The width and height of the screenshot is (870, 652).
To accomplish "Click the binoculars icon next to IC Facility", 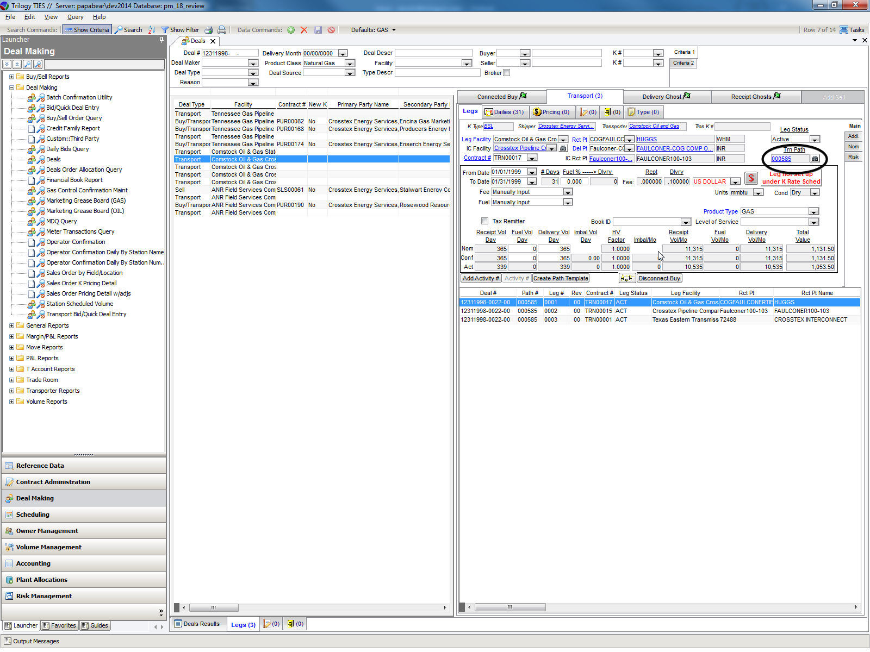I will pyautogui.click(x=563, y=148).
